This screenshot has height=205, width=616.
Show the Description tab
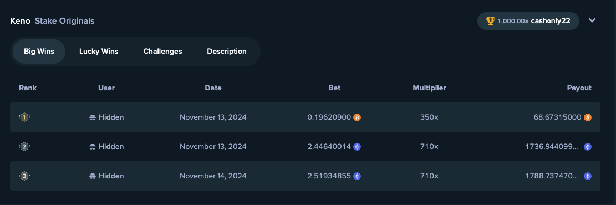tap(227, 52)
